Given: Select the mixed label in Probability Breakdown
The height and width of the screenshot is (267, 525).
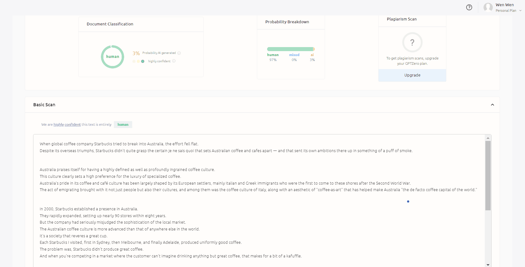Looking at the screenshot, I should (x=294, y=55).
